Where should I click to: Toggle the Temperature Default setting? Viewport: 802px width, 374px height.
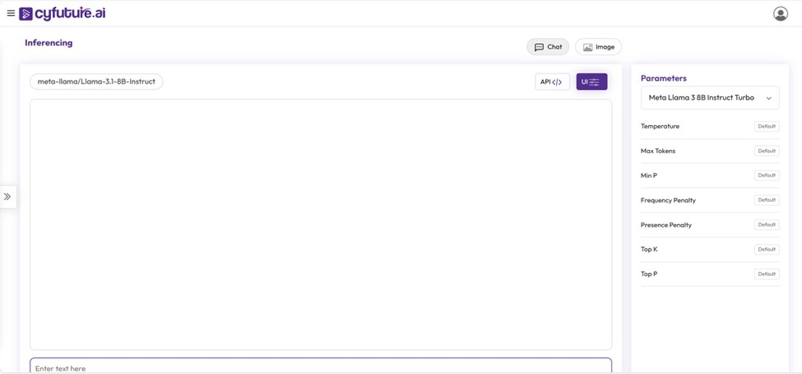766,126
